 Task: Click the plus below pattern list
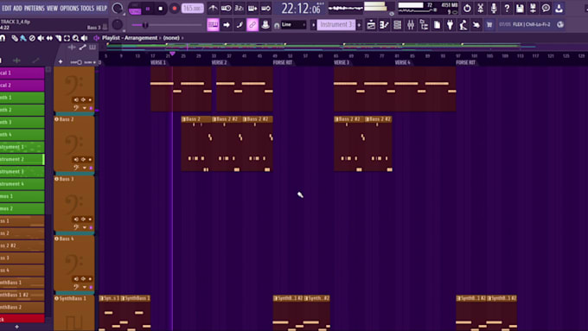pyautogui.click(x=17, y=327)
